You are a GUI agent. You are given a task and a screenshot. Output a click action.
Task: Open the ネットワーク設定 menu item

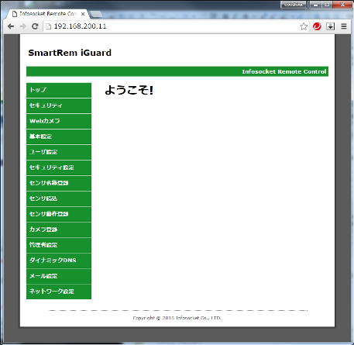pos(59,292)
